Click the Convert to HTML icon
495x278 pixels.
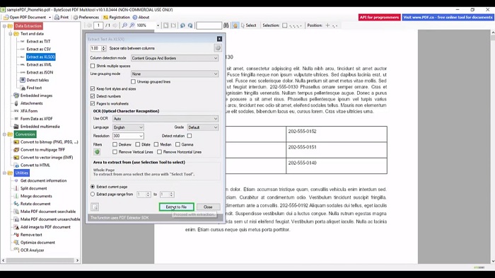[x=16, y=166]
